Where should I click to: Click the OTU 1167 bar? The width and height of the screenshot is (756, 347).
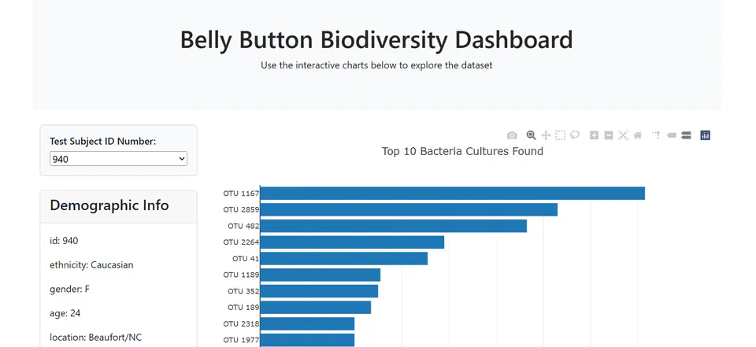[452, 194]
